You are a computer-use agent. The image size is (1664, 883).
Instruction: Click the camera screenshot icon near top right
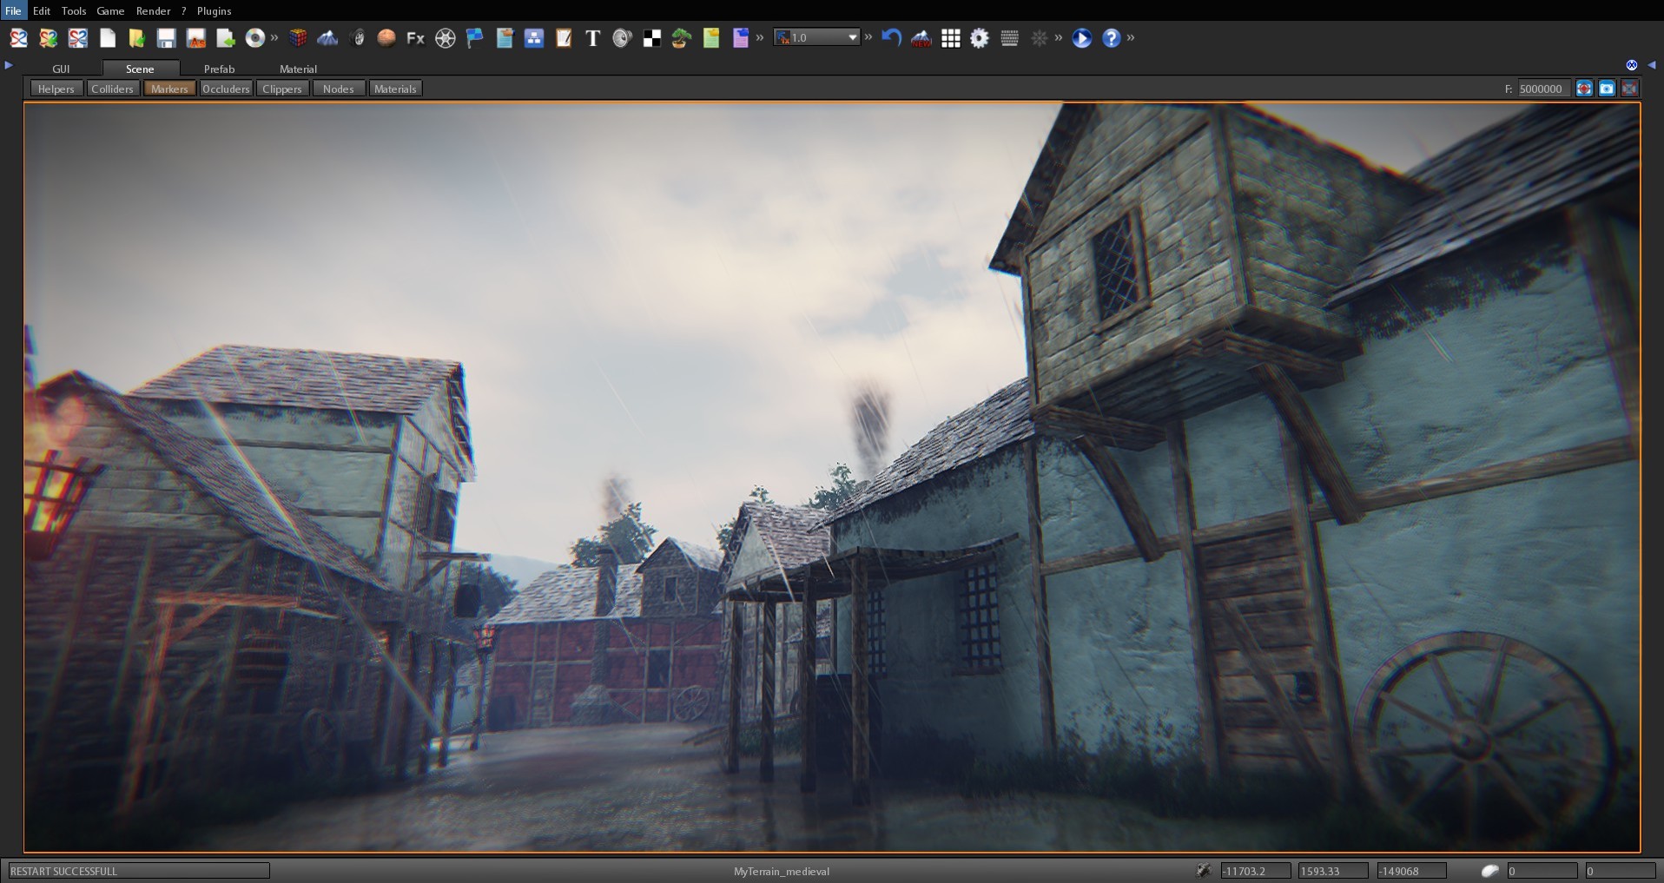pos(1608,88)
